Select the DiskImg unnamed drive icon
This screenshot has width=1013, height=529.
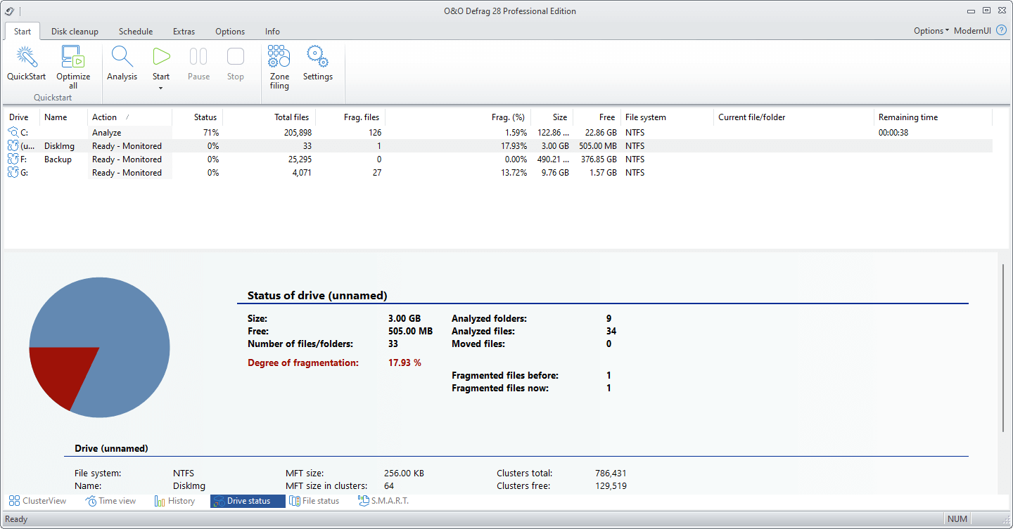pyautogui.click(x=13, y=145)
